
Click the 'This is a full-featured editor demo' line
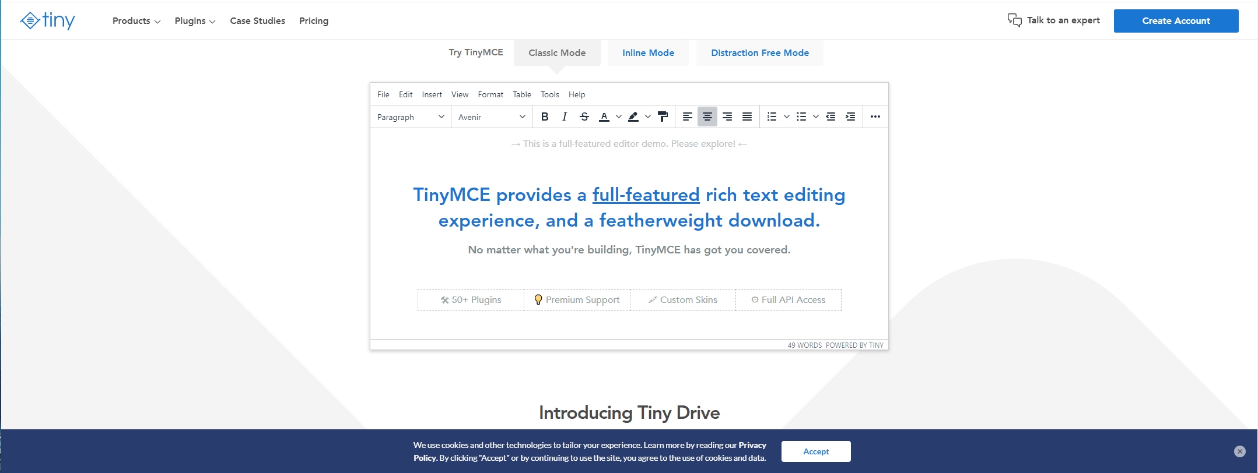pos(629,144)
